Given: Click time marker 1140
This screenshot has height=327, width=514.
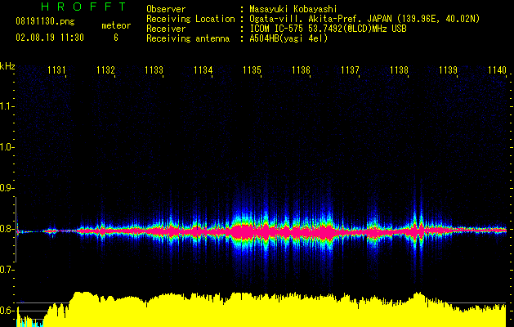Looking at the screenshot, I should click(498, 70).
